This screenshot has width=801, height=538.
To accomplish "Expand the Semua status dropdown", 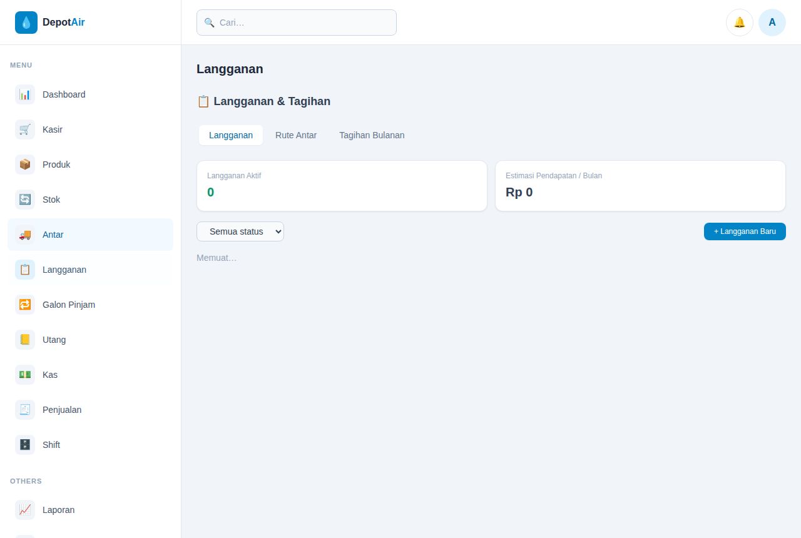I will coord(240,231).
